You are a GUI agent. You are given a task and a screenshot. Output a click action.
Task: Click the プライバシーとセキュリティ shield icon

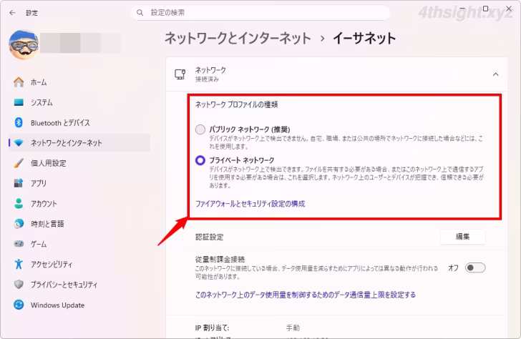tap(19, 284)
